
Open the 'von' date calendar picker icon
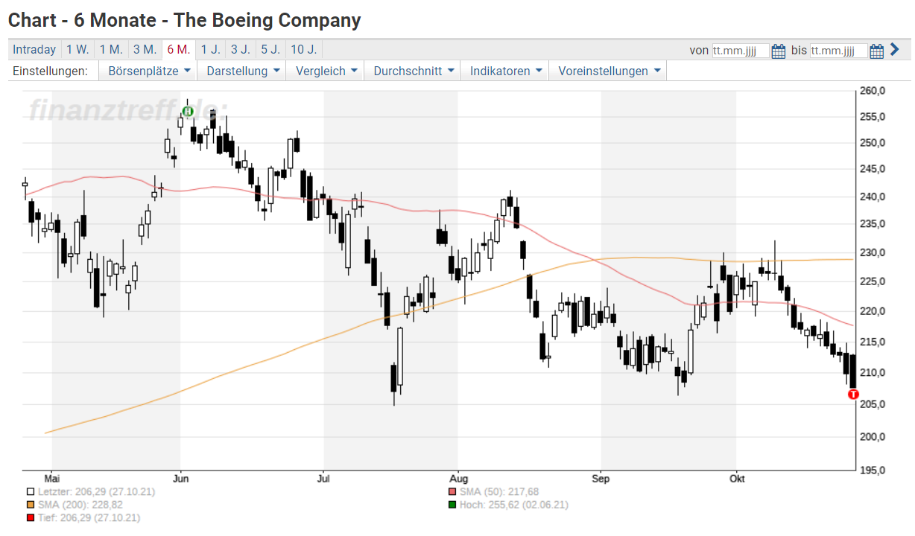(x=779, y=51)
